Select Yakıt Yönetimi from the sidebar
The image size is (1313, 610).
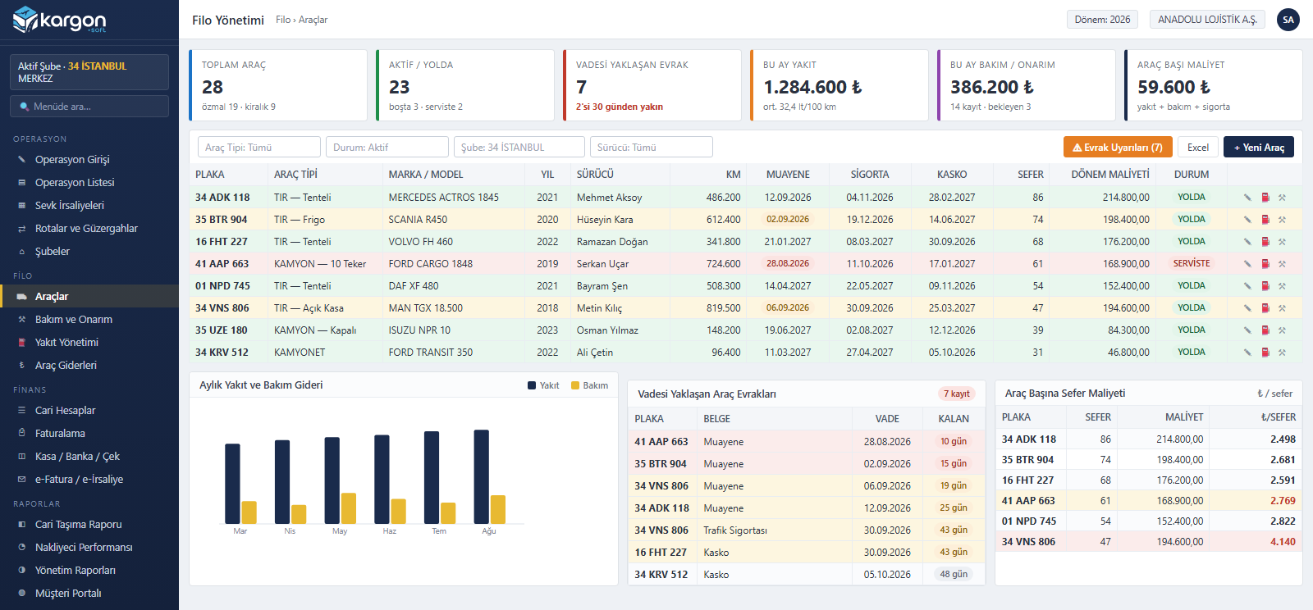point(89,343)
